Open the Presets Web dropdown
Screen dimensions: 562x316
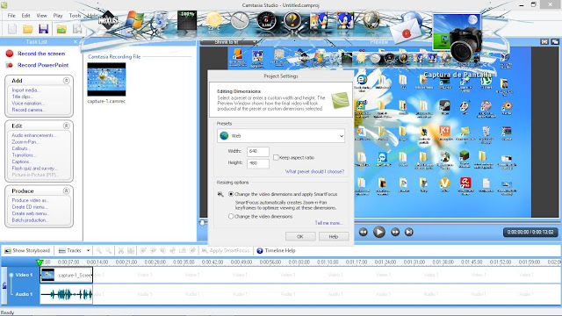click(281, 136)
